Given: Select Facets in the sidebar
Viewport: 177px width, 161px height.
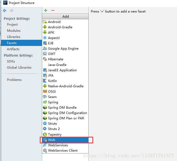Looking at the screenshot, I should [x=21, y=43].
